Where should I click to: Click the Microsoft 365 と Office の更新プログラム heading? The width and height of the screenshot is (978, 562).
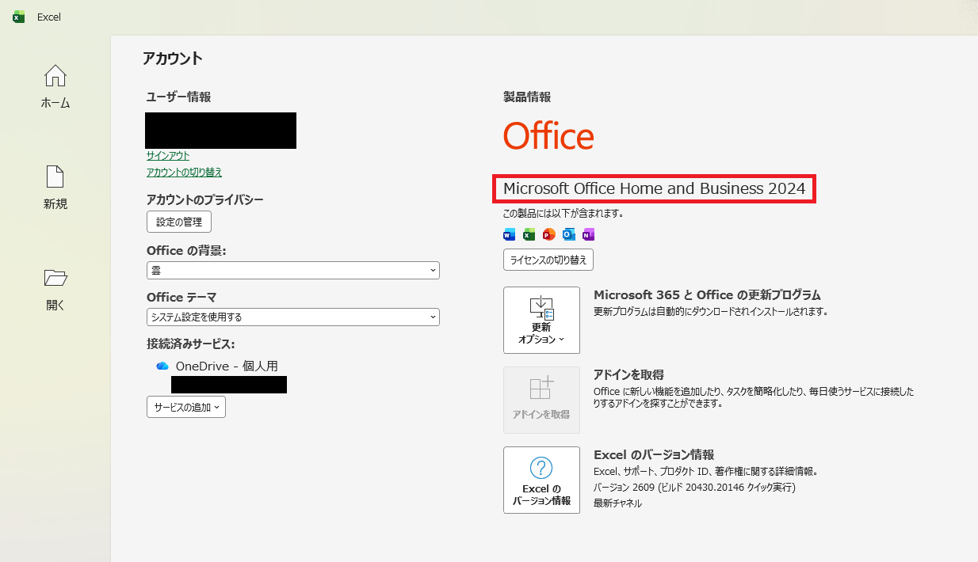click(x=707, y=294)
